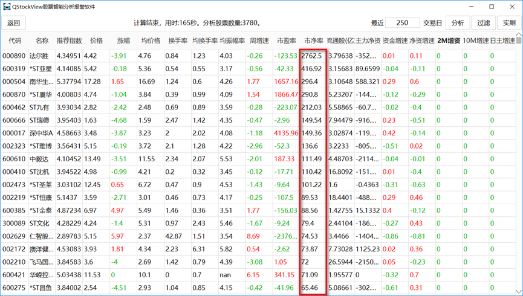This screenshot has width=523, height=296.
Task: Sort by 净资增速 column header
Action: coord(422,40)
